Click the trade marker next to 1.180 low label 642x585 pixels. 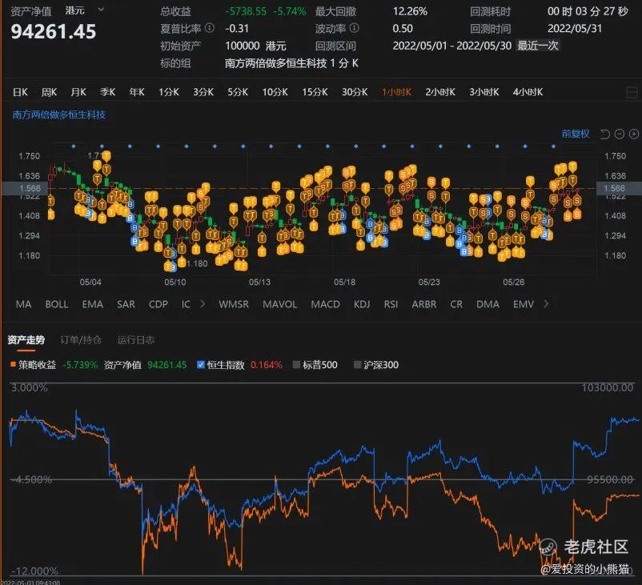pos(182,262)
